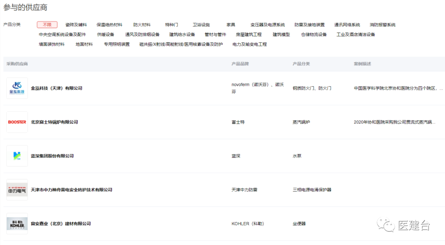Enable the 卫浴设施 category filter

pyautogui.click(x=201, y=24)
